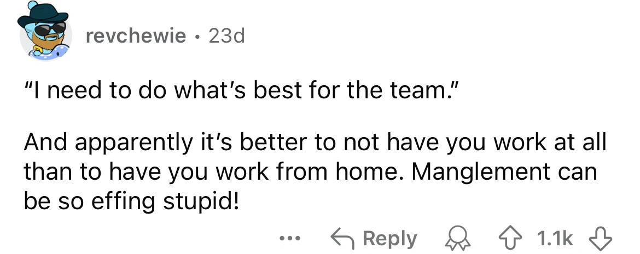Click the 23d comment timestamp
This screenshot has width=640, height=254.
click(225, 36)
